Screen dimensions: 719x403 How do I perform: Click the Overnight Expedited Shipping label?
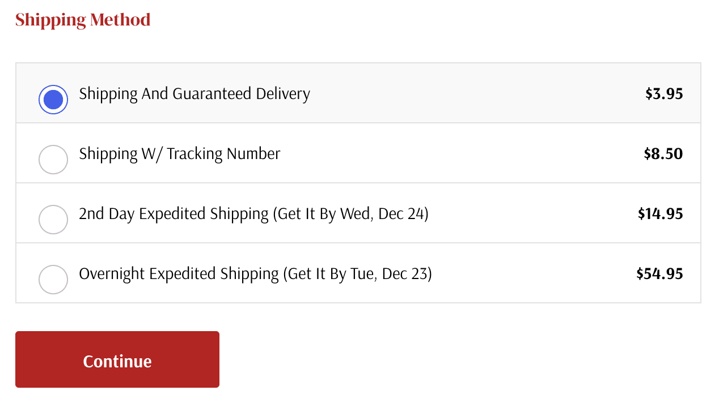point(179,274)
